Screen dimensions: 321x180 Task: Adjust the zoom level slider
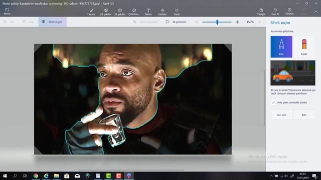217,22
